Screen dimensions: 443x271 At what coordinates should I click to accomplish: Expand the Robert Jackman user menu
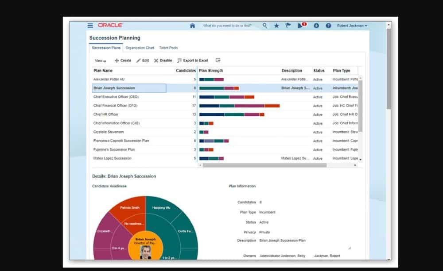point(352,26)
